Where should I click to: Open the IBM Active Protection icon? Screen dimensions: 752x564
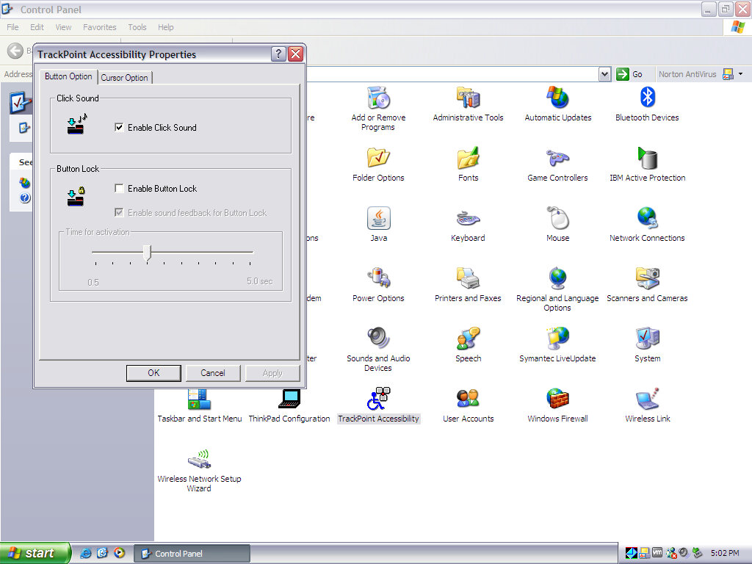[647, 159]
